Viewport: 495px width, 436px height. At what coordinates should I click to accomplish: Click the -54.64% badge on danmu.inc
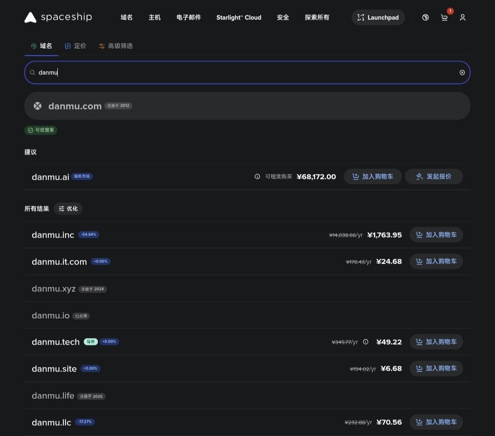click(88, 234)
